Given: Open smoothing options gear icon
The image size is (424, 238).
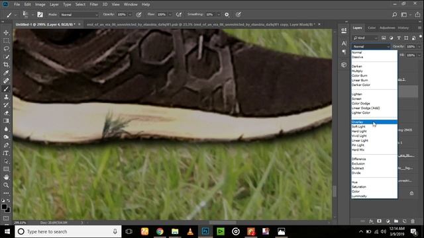Looking at the screenshot, I should [x=227, y=15].
